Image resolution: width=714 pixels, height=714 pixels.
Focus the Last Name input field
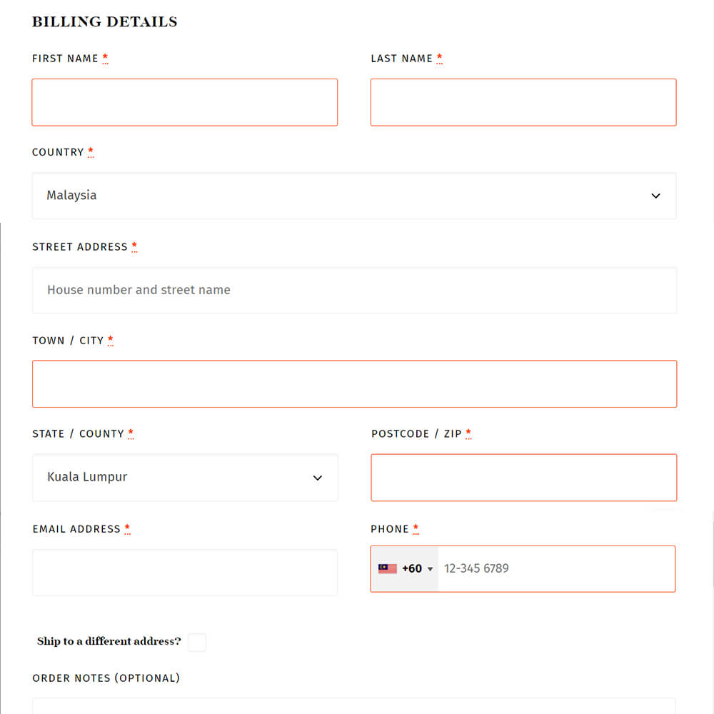[523, 102]
